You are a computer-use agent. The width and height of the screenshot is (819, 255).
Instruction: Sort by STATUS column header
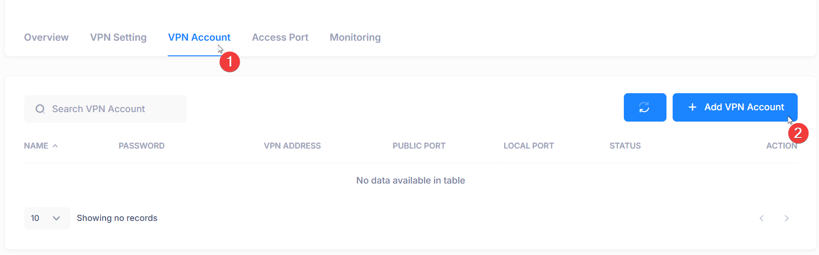625,146
